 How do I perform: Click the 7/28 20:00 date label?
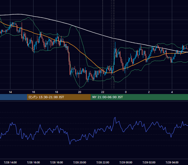[x=80, y=162]
